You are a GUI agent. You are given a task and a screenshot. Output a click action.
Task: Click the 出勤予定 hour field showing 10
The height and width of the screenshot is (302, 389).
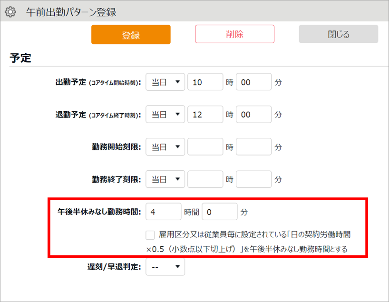(x=205, y=82)
